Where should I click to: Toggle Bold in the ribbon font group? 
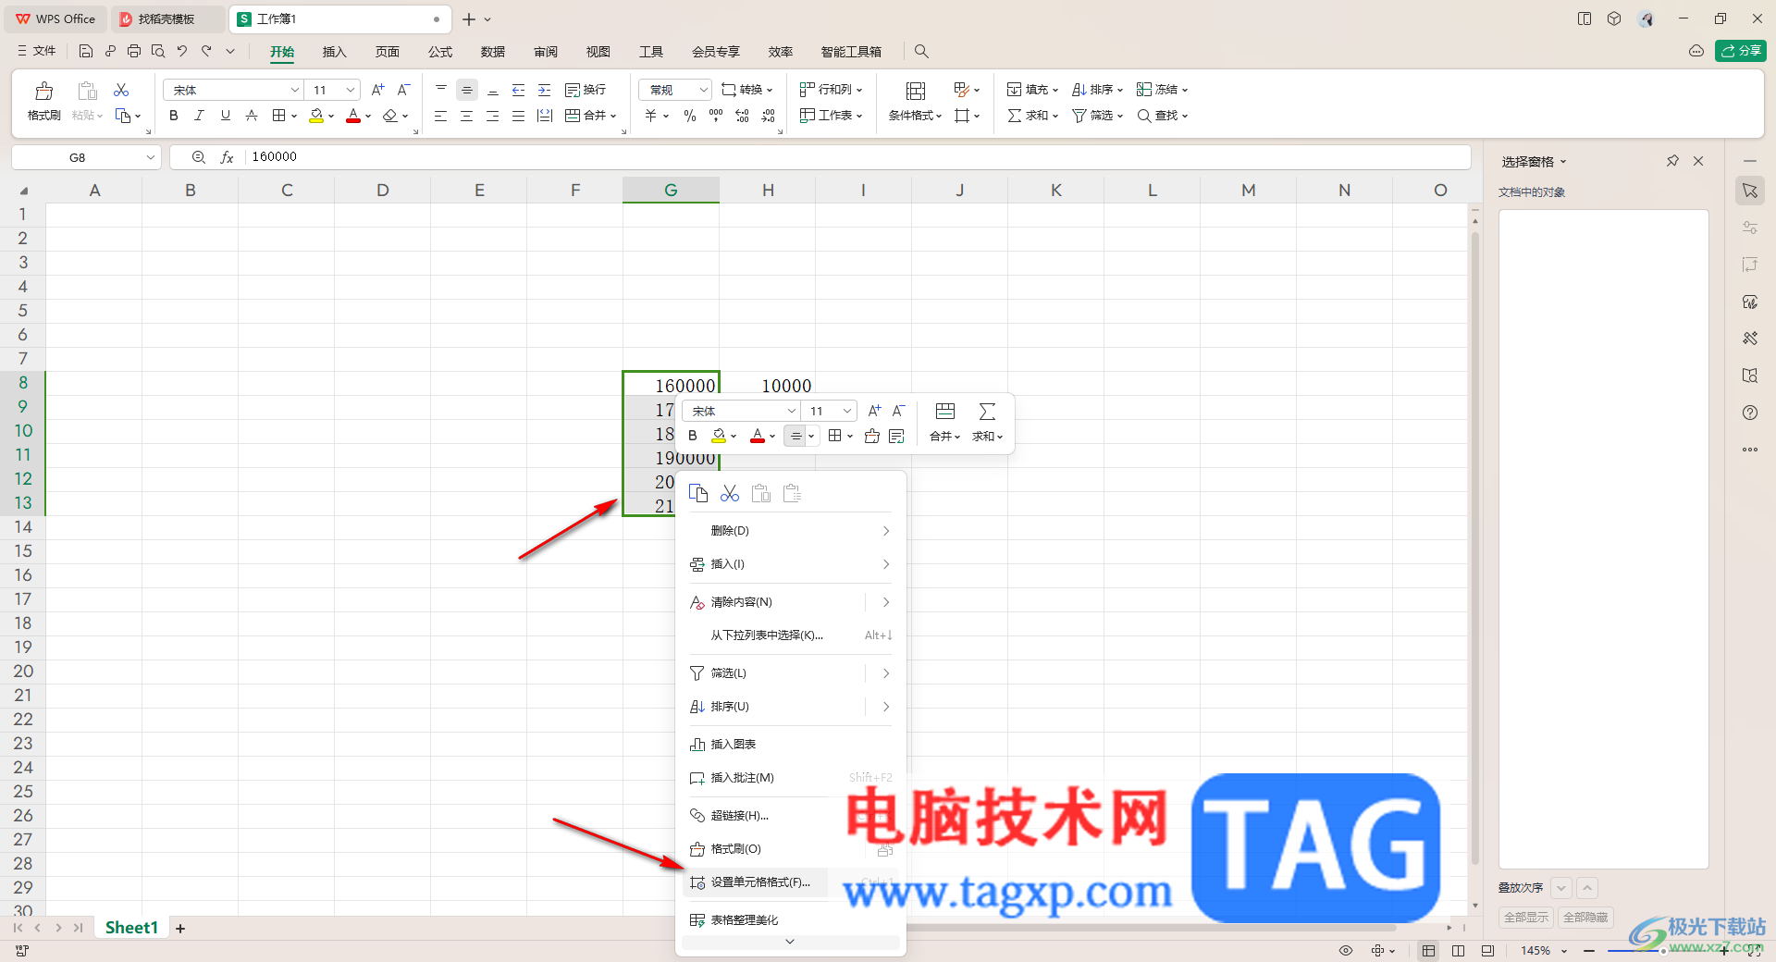click(x=173, y=116)
